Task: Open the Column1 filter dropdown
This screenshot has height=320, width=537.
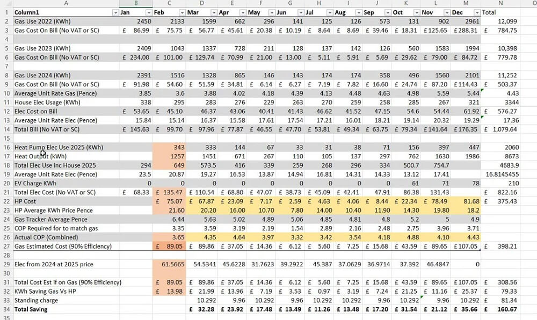Action: [x=115, y=12]
